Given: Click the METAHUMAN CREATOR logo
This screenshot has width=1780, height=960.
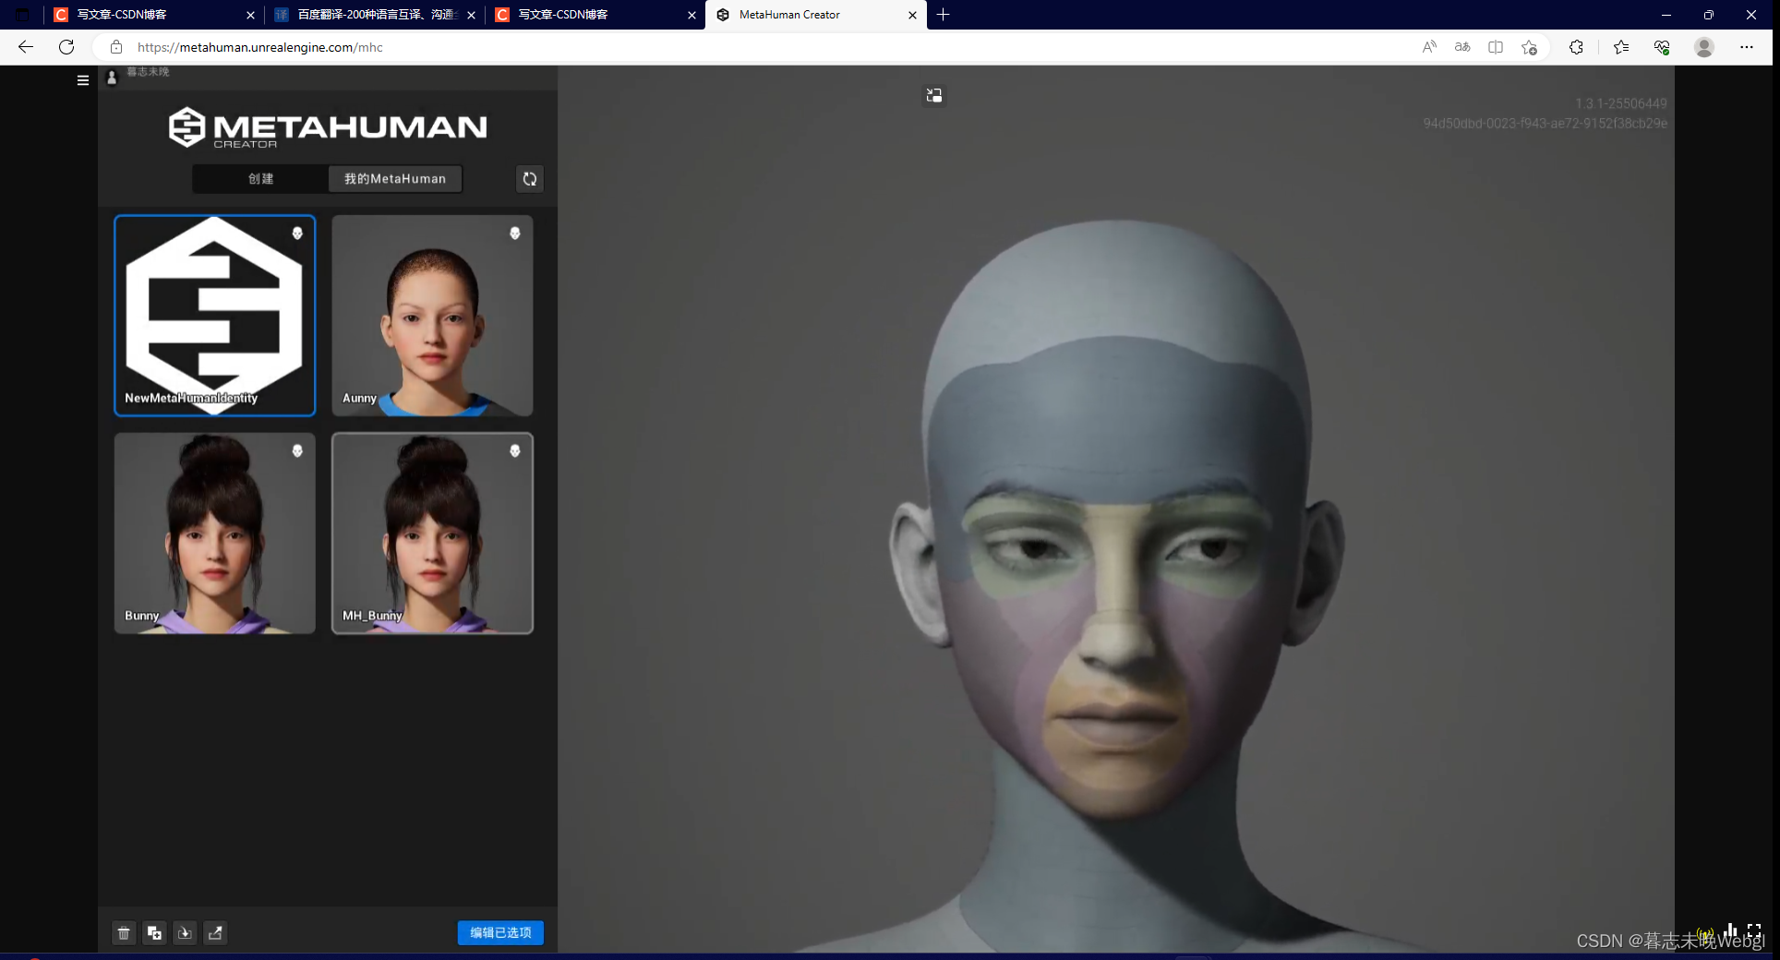Looking at the screenshot, I should point(328,128).
